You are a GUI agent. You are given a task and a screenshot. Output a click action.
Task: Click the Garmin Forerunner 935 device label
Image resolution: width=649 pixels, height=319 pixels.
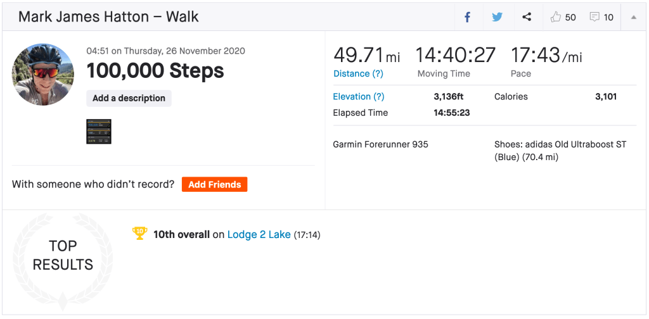[x=380, y=144]
